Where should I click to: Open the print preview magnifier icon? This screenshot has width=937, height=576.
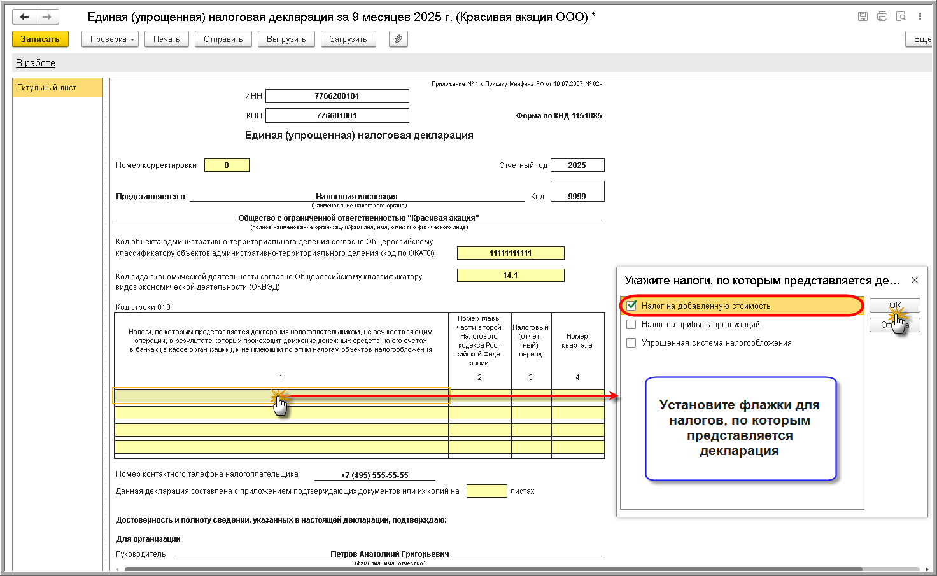click(901, 17)
